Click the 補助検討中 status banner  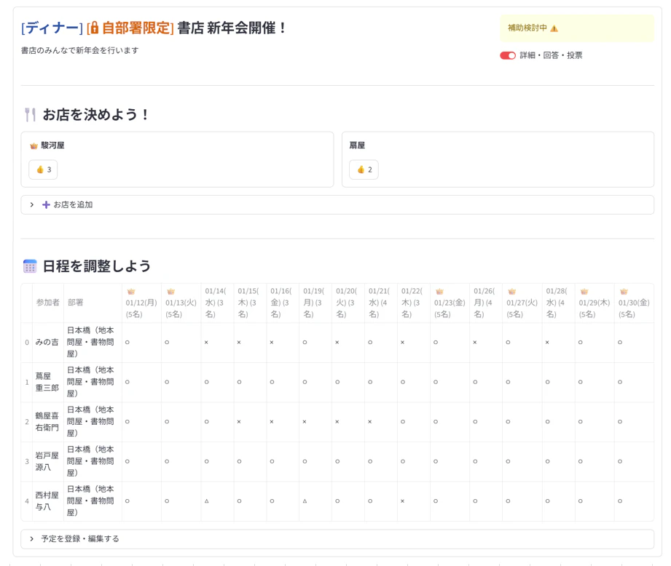click(577, 28)
